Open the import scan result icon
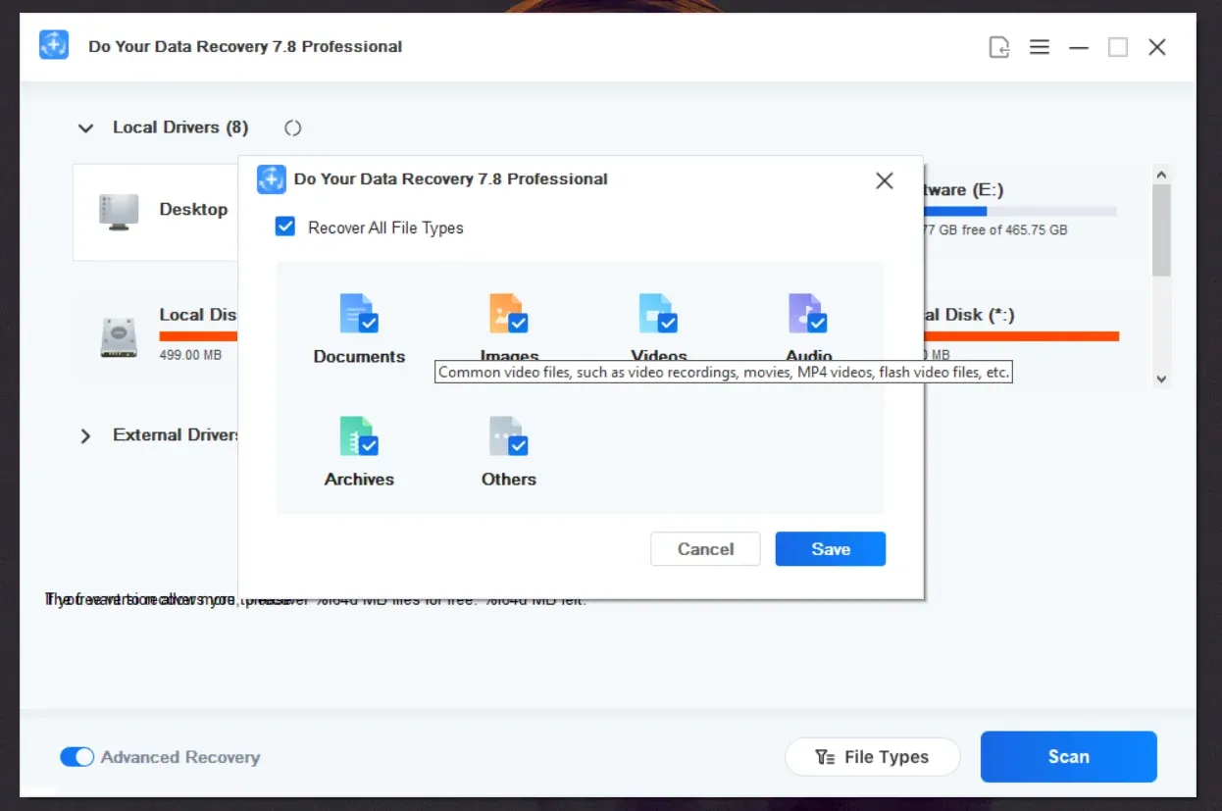The height and width of the screenshot is (811, 1222). (x=999, y=47)
